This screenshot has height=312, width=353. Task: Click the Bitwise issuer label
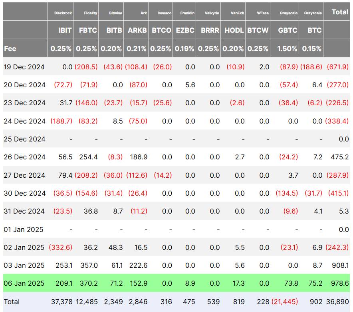[x=116, y=13]
